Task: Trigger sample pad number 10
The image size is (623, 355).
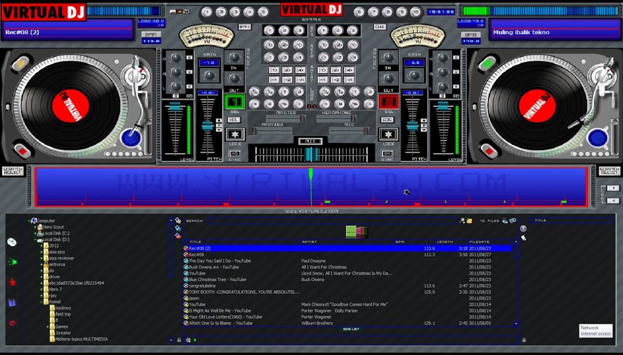Action: 415,12
